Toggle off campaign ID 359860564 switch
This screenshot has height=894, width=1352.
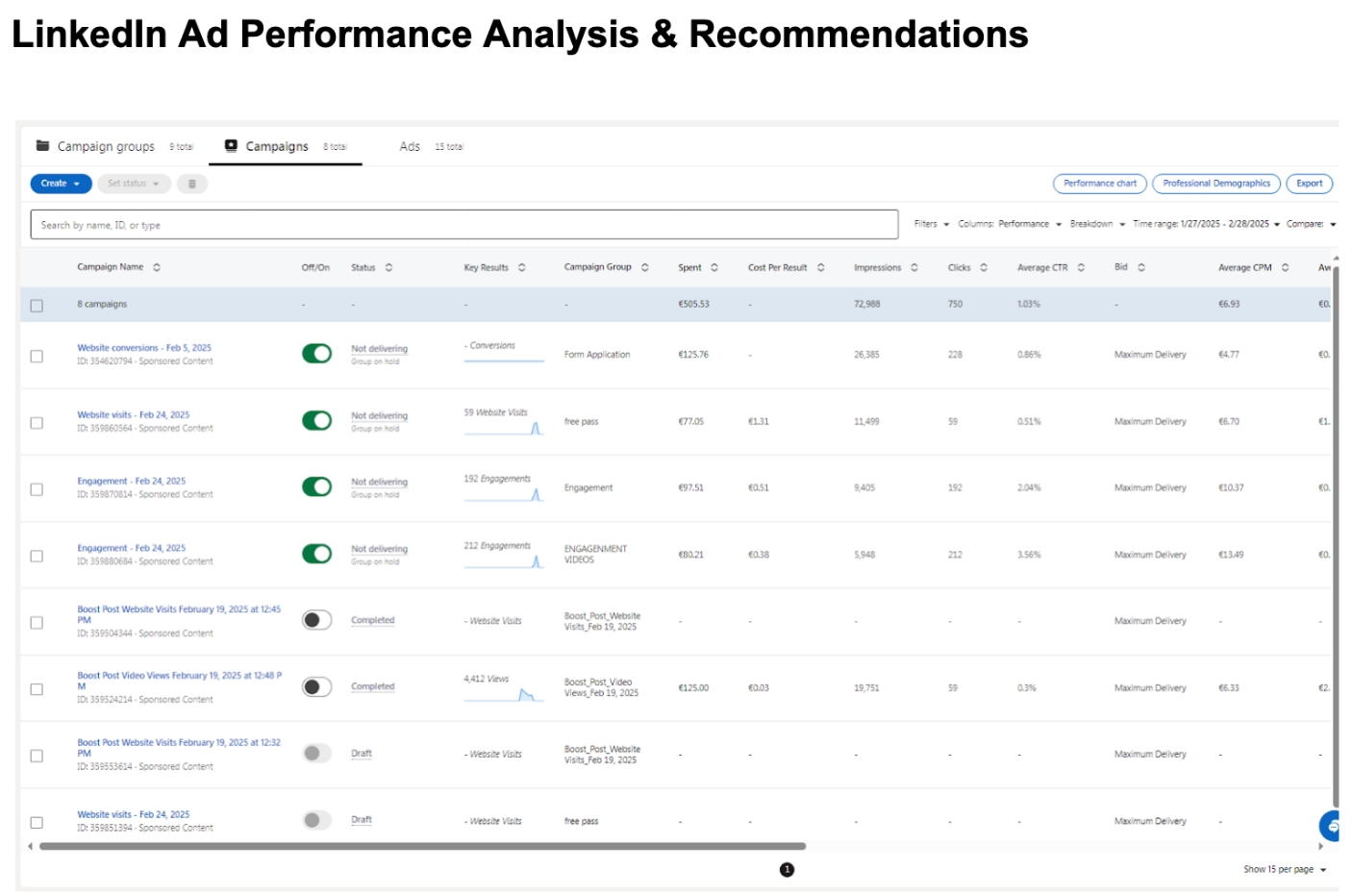(316, 420)
